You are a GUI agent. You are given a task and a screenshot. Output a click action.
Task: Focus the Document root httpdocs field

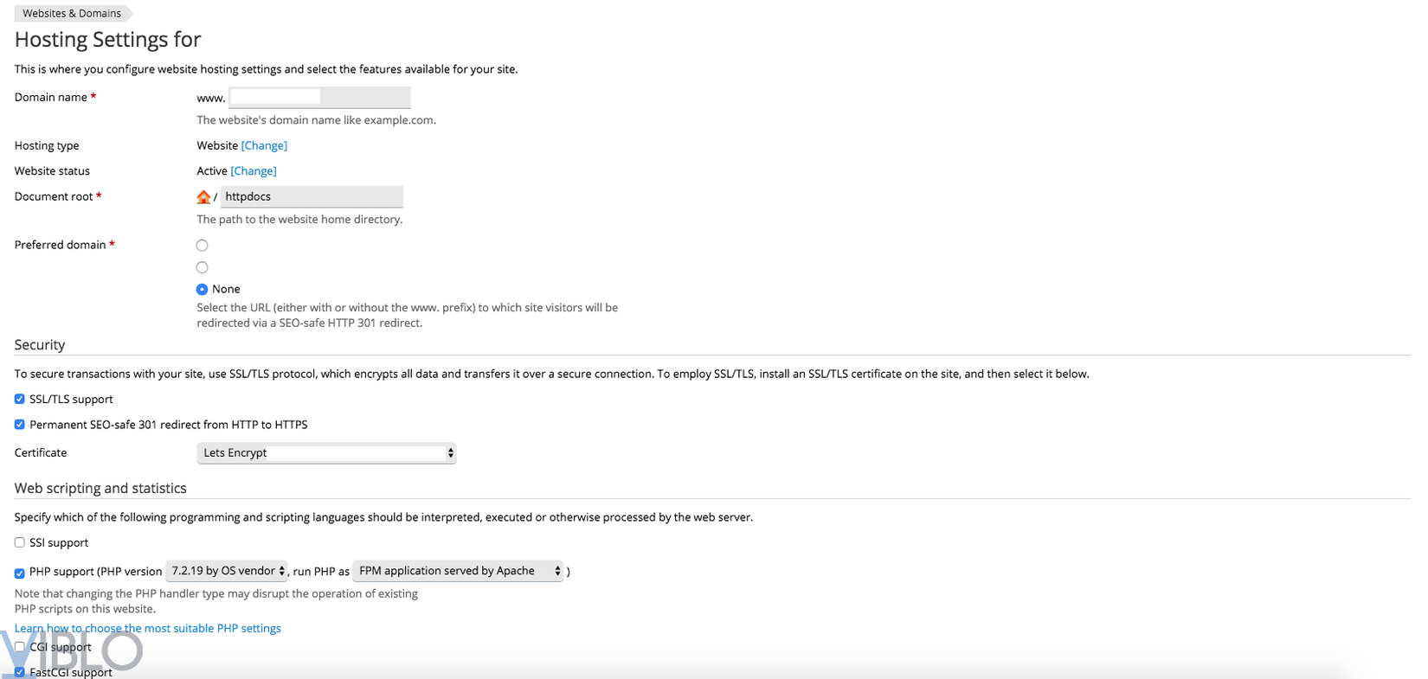click(312, 197)
